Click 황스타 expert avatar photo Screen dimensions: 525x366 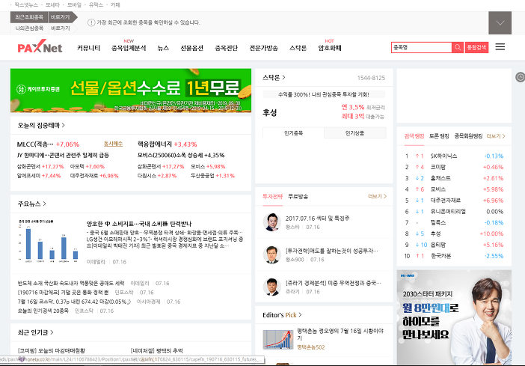(272, 222)
